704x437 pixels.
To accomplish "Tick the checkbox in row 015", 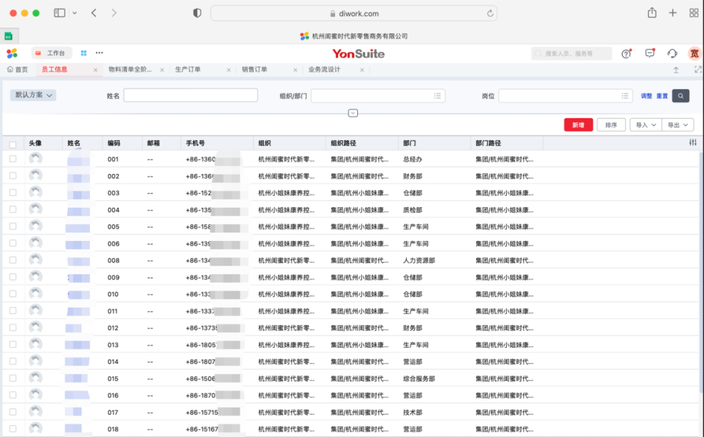I will pyautogui.click(x=12, y=378).
